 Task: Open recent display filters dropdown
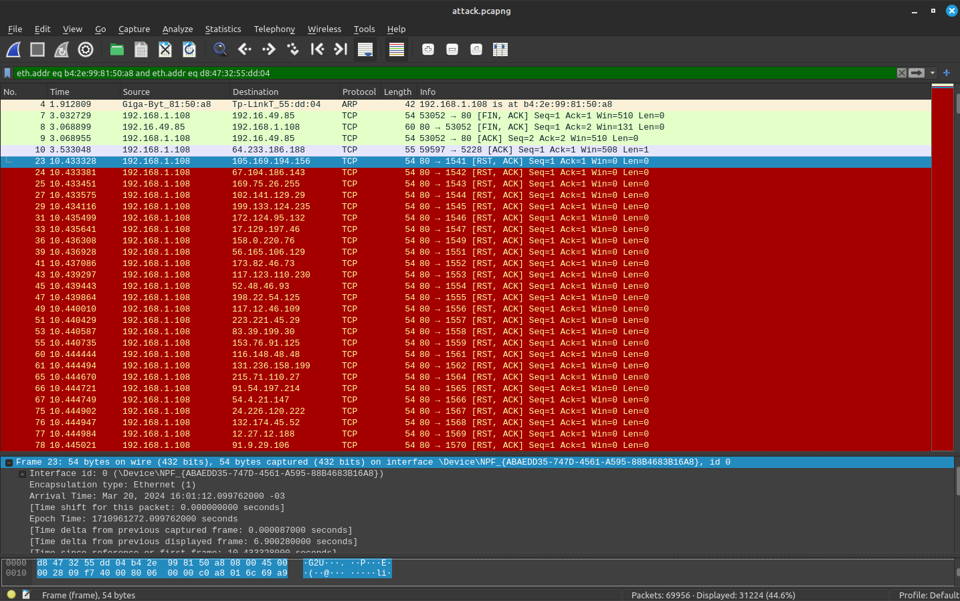(x=933, y=73)
